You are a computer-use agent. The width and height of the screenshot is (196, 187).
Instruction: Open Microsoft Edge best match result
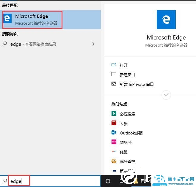point(50,20)
